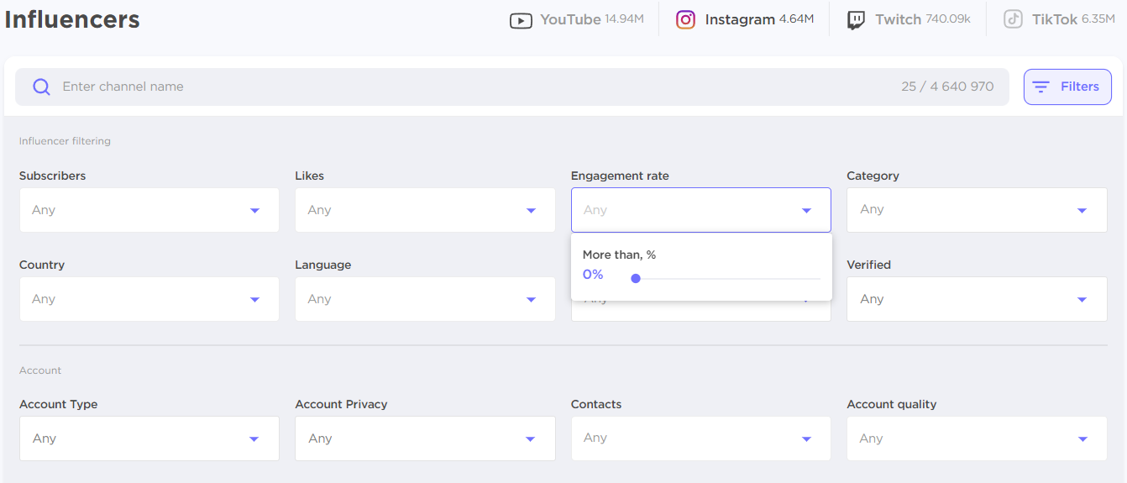This screenshot has height=483, width=1127.
Task: Click the filter lines icon
Action: pyautogui.click(x=1041, y=87)
